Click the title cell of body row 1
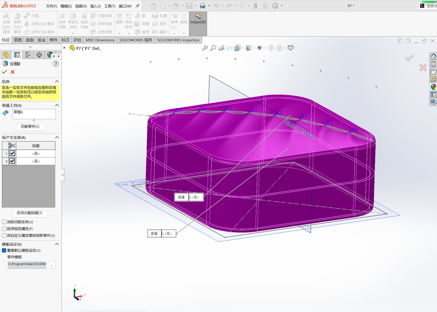437x312 pixels. (36, 153)
